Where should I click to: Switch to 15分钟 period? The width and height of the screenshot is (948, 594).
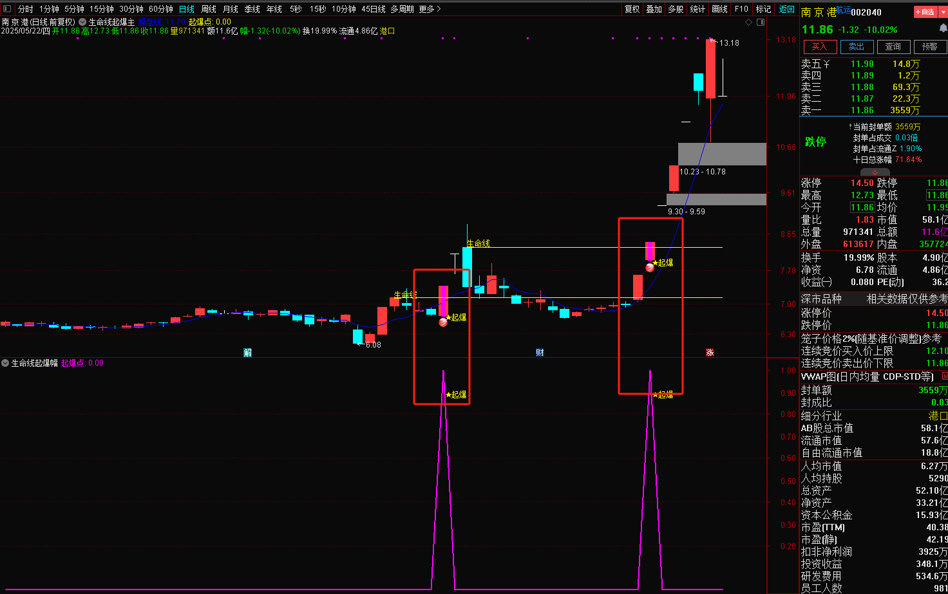[x=101, y=9]
